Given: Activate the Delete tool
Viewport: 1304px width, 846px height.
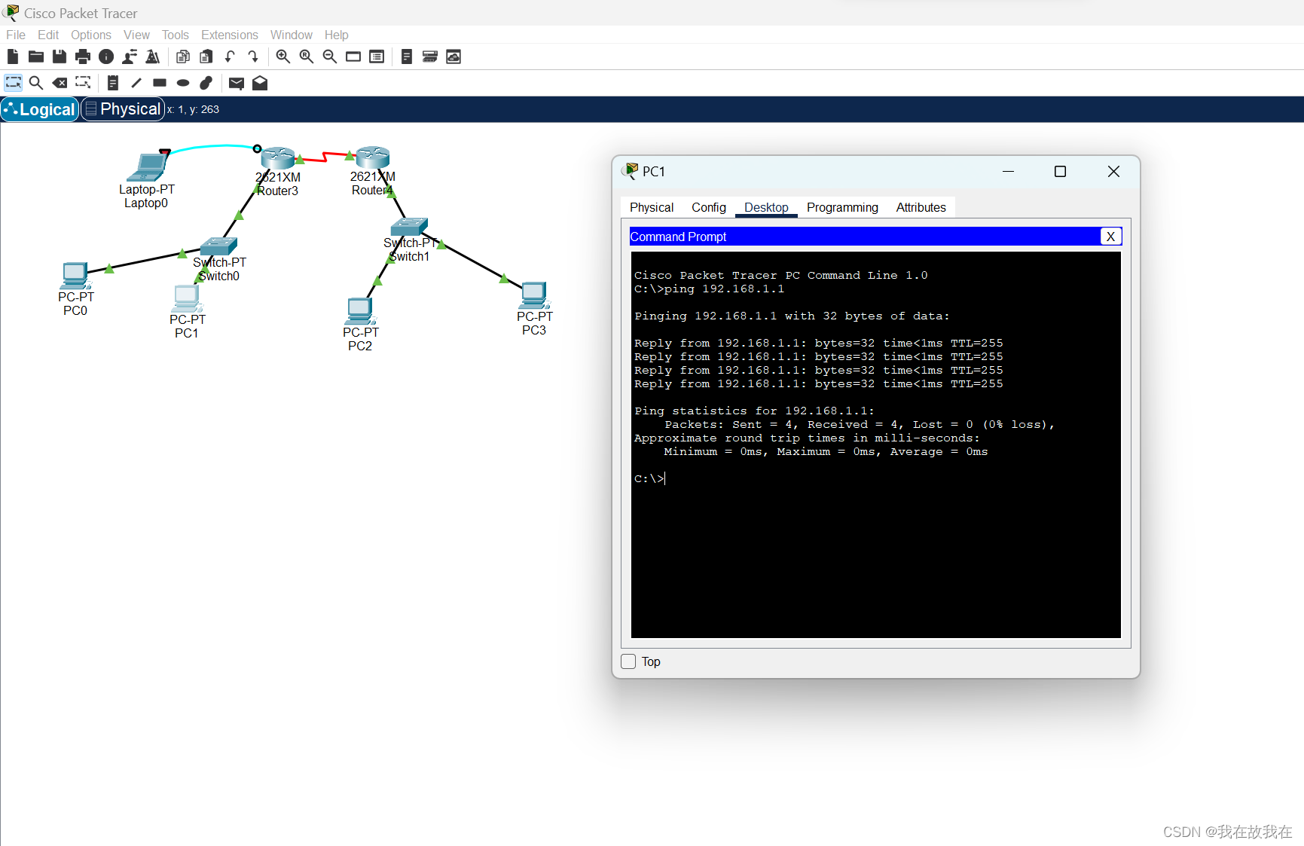Looking at the screenshot, I should click(x=60, y=83).
